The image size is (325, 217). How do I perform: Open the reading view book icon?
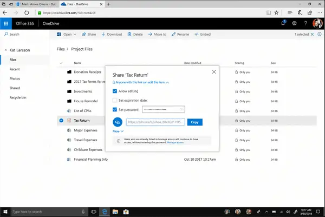(269, 13)
